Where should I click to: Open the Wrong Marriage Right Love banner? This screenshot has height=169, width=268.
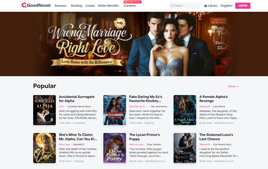click(x=134, y=44)
